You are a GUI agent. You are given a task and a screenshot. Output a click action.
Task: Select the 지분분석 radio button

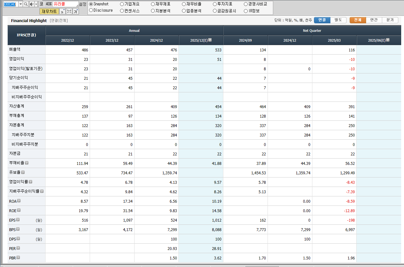(x=153, y=11)
